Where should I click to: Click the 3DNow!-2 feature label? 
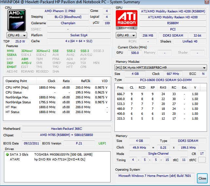click(x=43, y=51)
